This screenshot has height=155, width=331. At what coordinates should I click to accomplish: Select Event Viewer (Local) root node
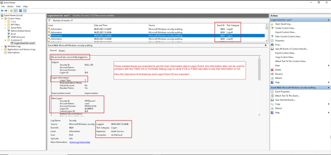point(13,15)
